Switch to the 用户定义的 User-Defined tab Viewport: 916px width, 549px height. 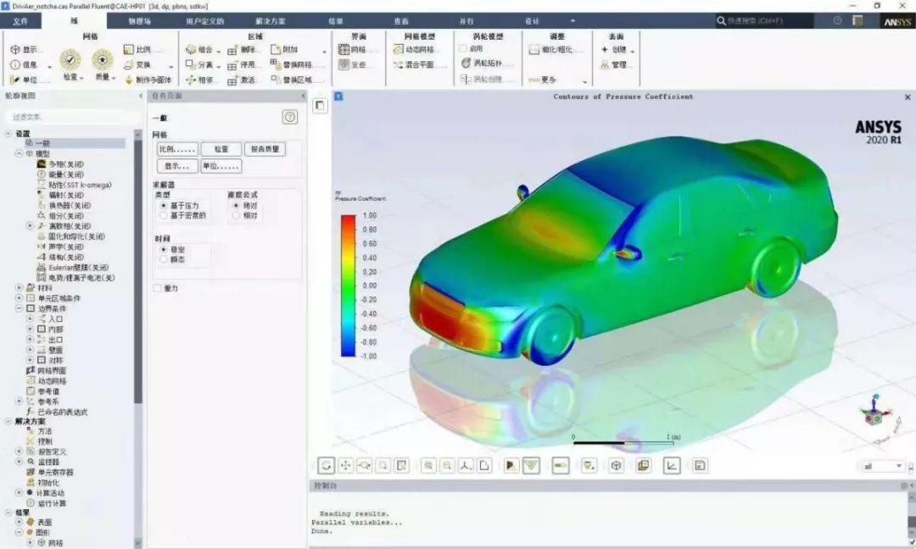205,21
